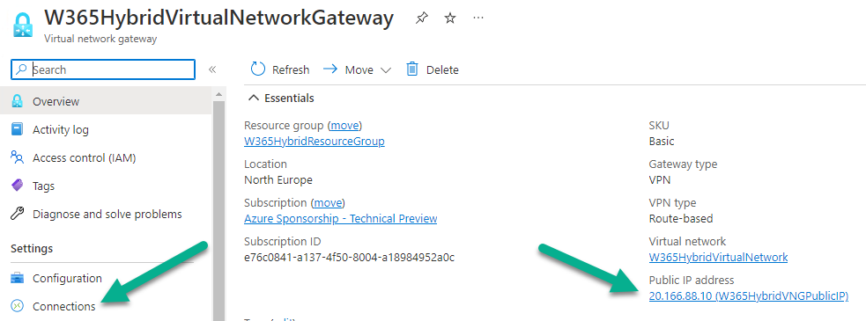Select the Access control (IAM) icon
Screen dimensions: 866x321
point(17,157)
